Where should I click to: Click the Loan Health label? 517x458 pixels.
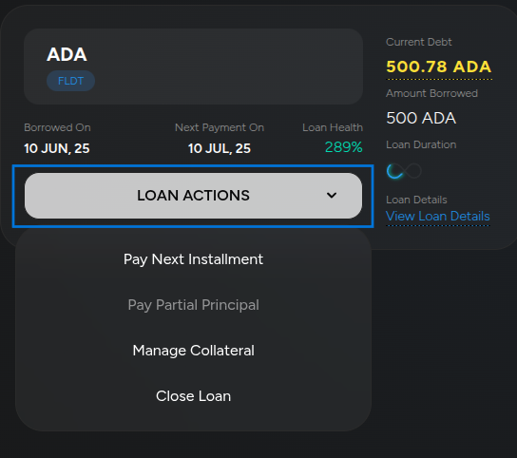click(333, 127)
